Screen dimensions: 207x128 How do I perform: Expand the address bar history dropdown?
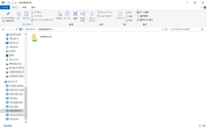[163, 29]
